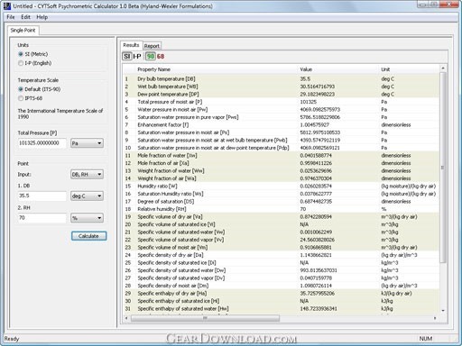Switch to the Single Point tab
Screen dimensions: 462x346
(23, 31)
